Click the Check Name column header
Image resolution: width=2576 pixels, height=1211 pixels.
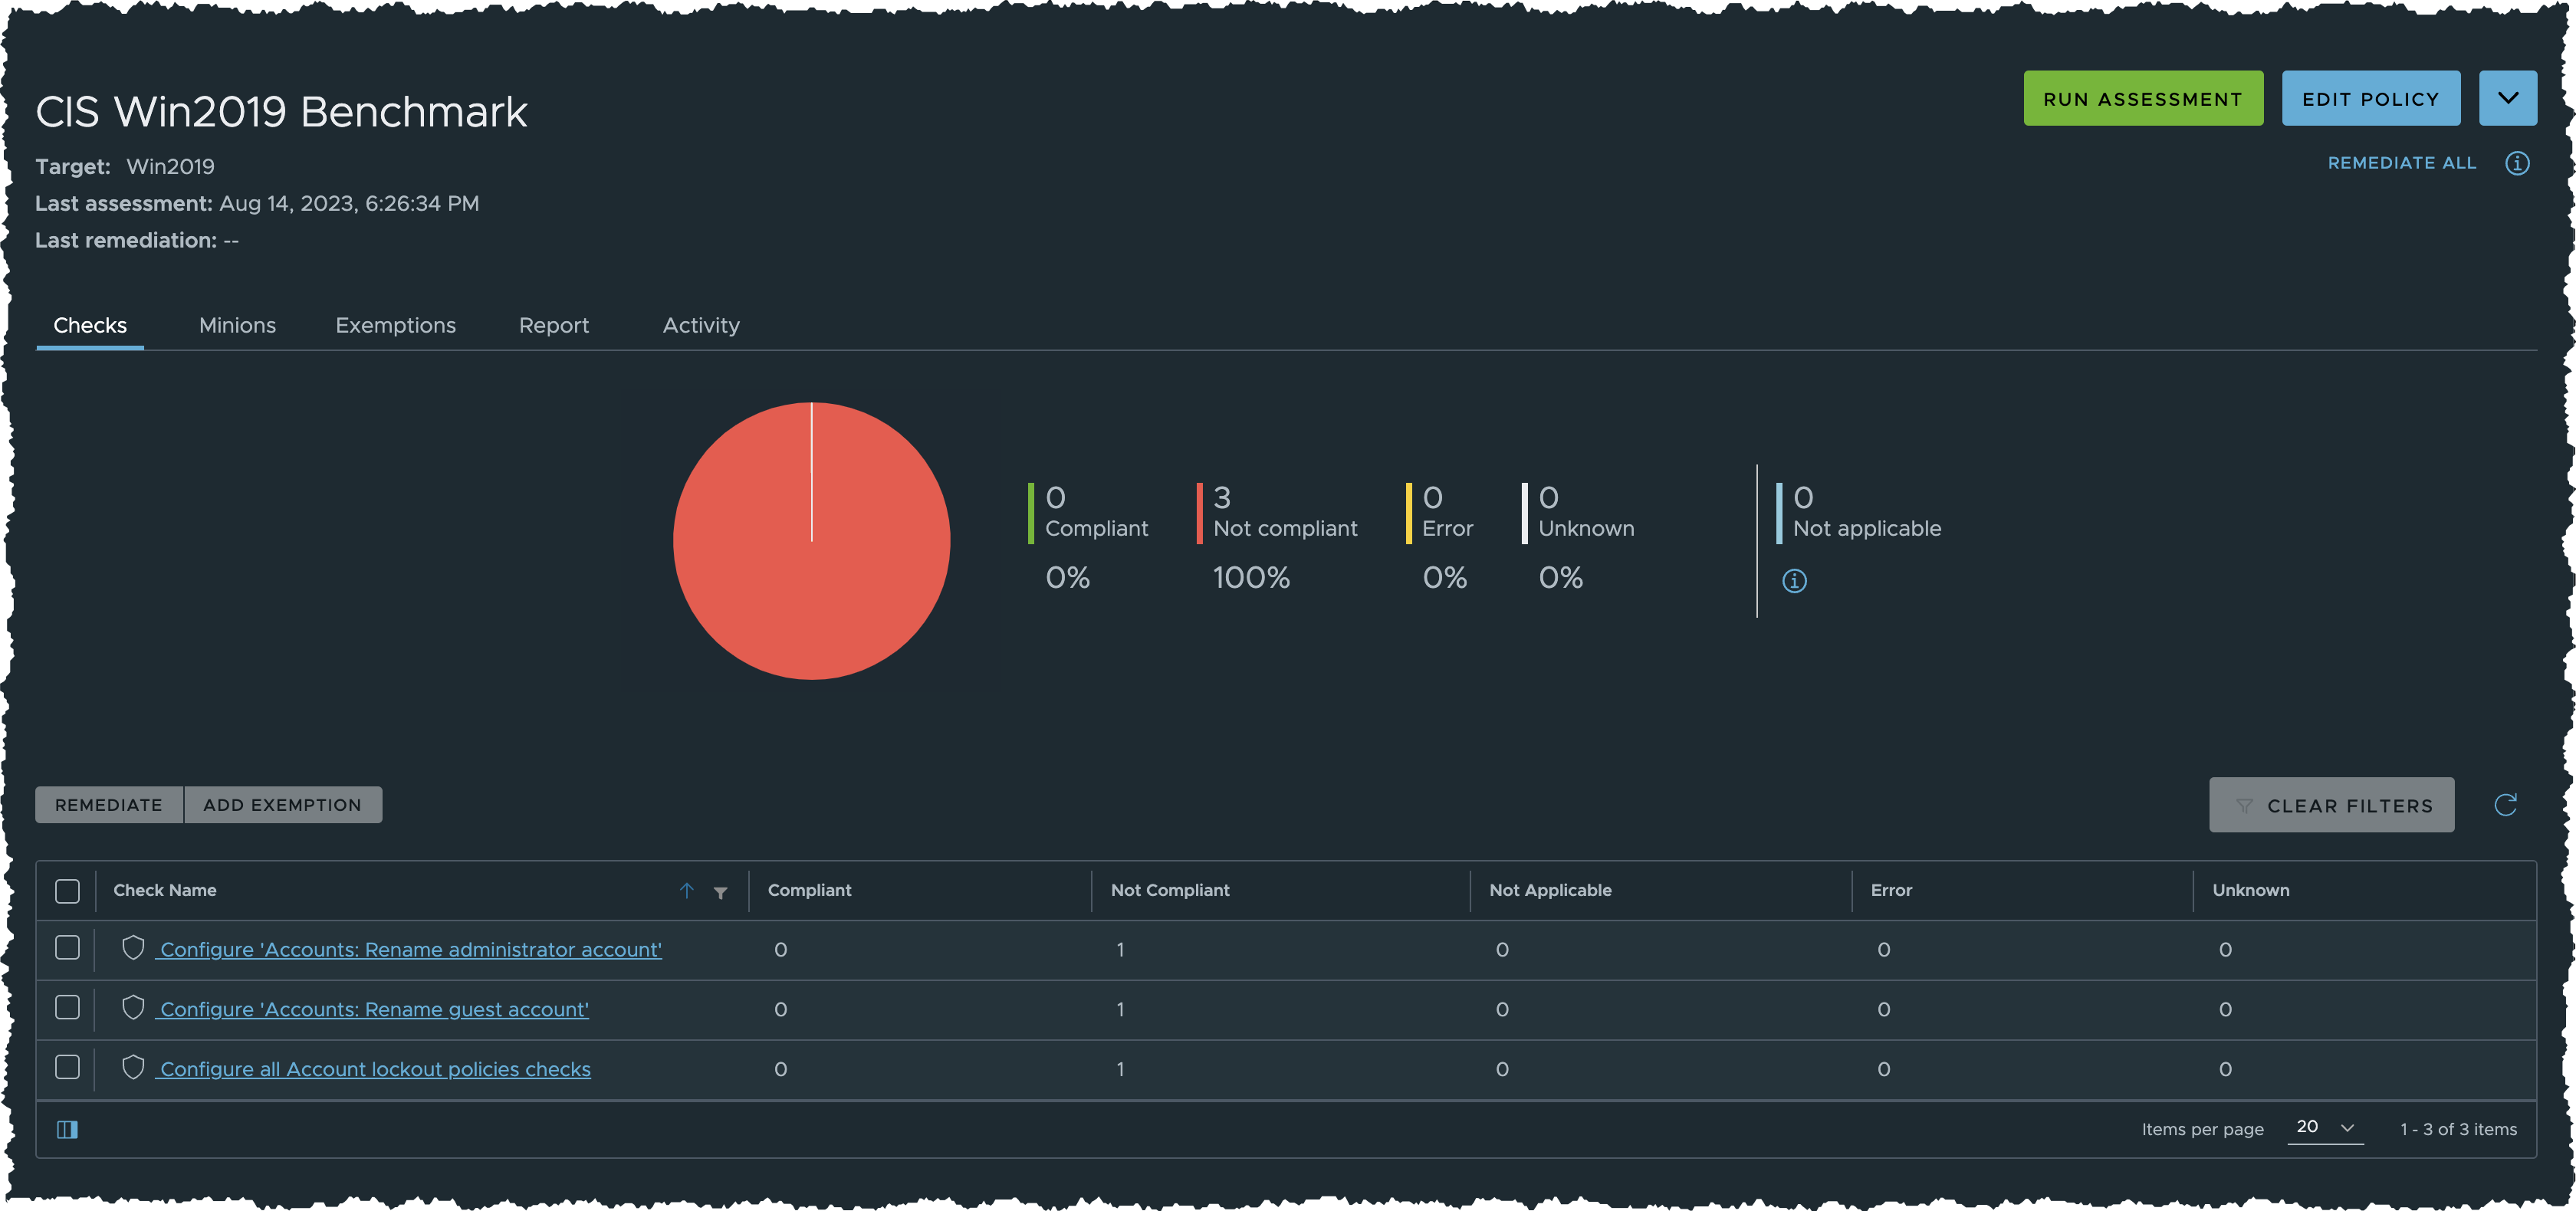pyautogui.click(x=165, y=890)
